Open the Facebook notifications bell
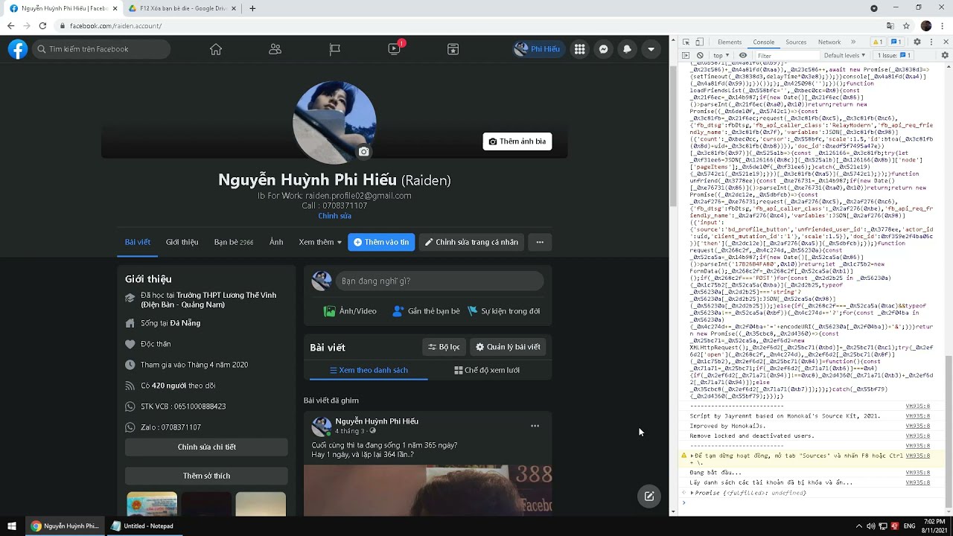 coord(628,49)
